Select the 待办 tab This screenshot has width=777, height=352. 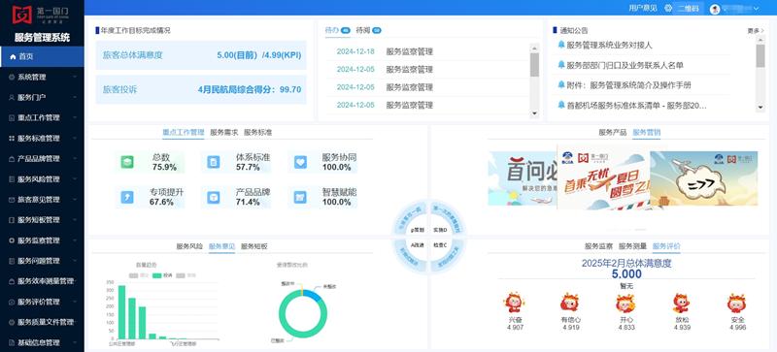337,30
